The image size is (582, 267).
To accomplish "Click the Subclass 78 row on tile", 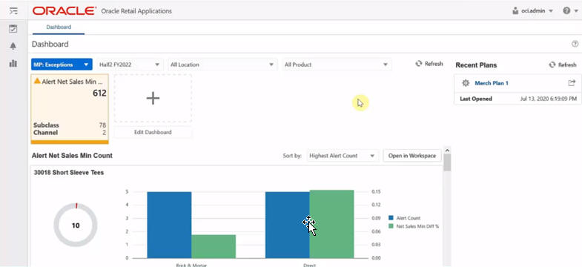I will point(70,125).
